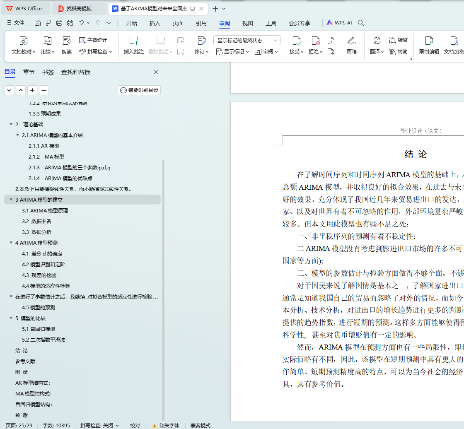This screenshot has width=464, height=429.
Task: Switch to 书签 navigation tab
Action: click(48, 72)
